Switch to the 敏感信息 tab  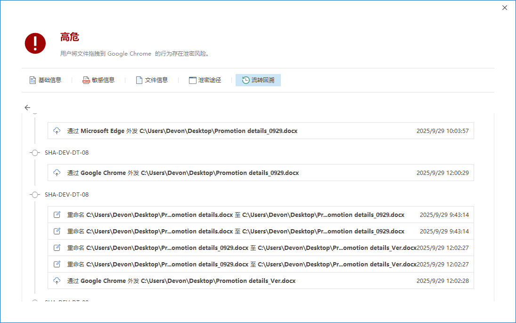[98, 80]
